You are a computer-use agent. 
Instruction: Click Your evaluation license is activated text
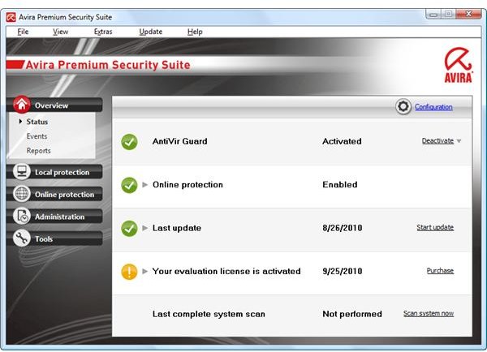pyautogui.click(x=226, y=271)
